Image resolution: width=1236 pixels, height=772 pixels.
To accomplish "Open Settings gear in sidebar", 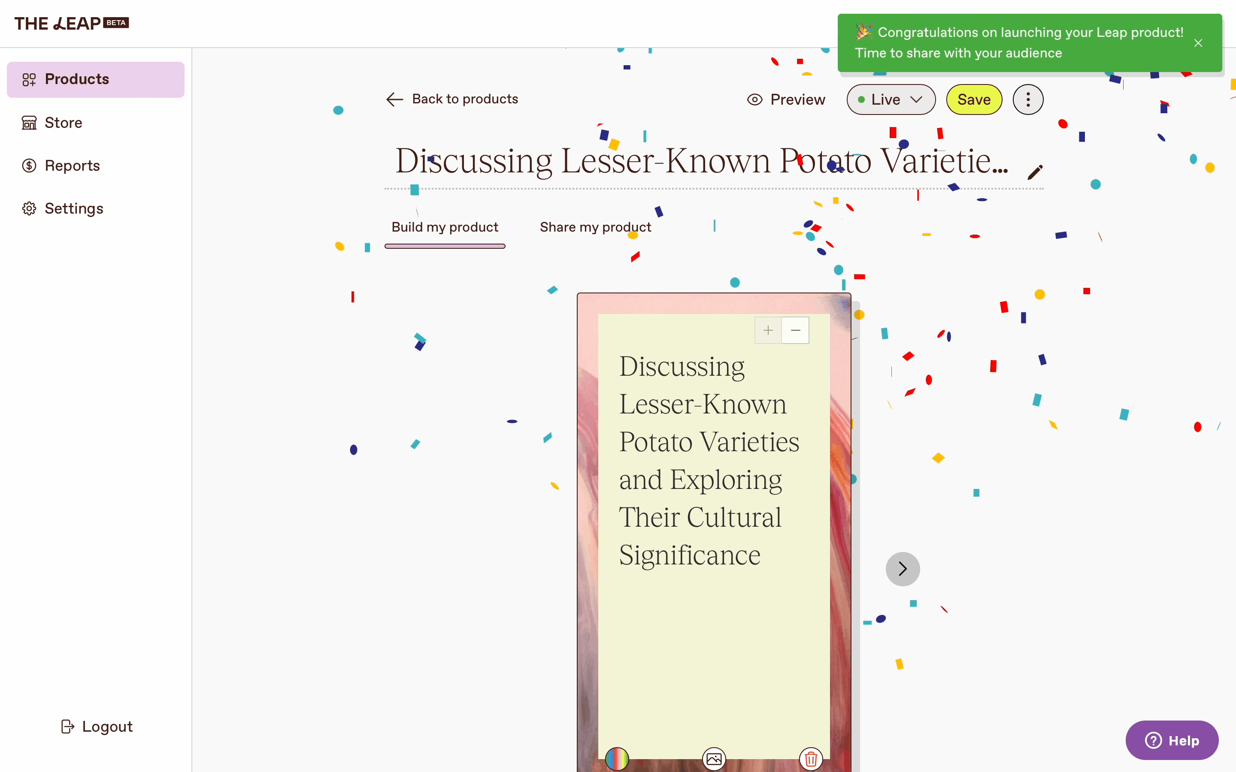I will (x=73, y=208).
